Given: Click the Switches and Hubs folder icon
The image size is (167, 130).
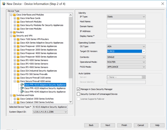Looking at the screenshot, I should 14,95.
